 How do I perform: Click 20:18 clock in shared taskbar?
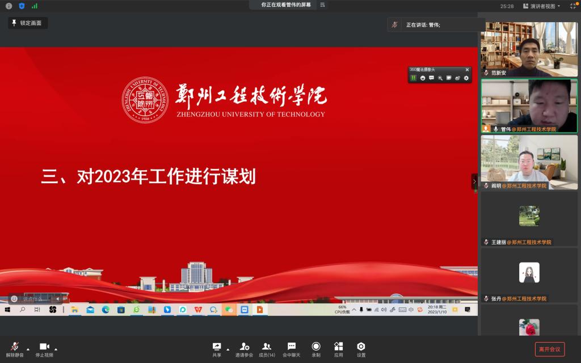click(437, 310)
